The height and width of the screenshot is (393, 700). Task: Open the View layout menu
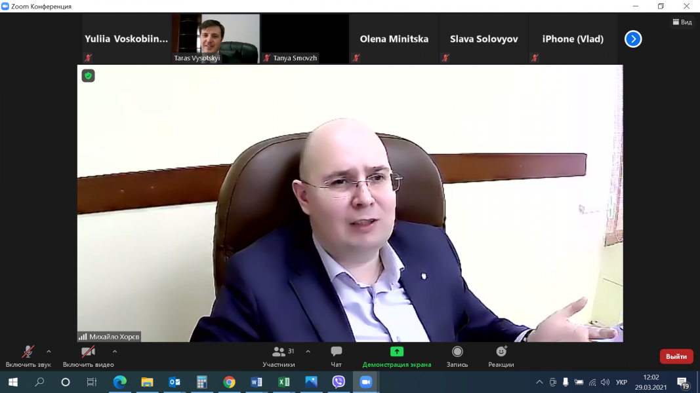682,22
